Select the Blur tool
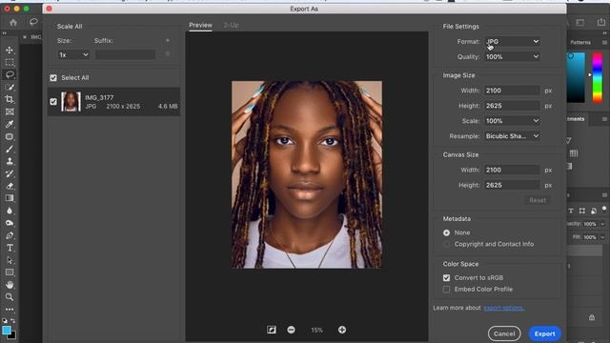The image size is (610, 343). (x=10, y=211)
